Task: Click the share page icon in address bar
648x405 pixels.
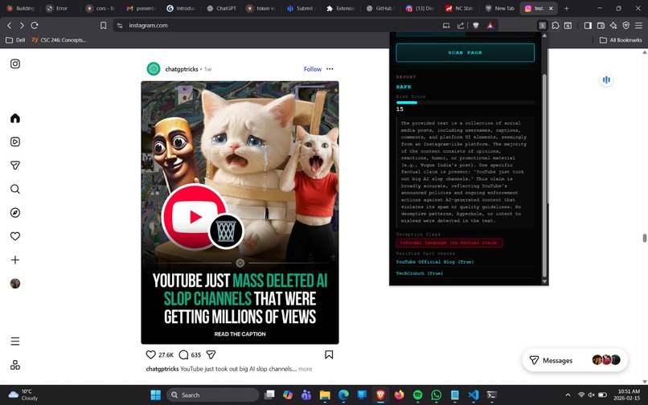Action: 461,26
